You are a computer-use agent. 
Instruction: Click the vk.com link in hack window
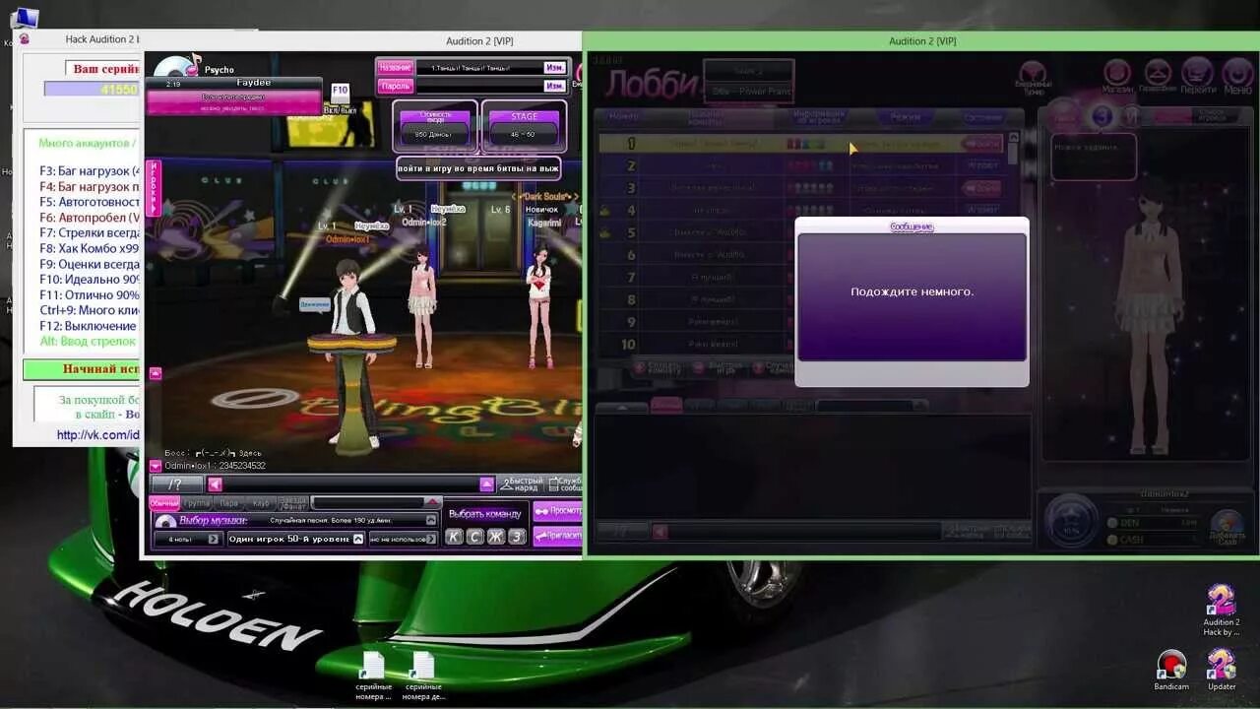coord(98,435)
